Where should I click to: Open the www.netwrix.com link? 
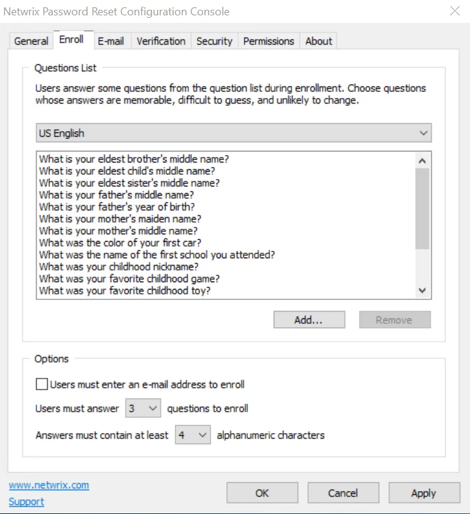[x=49, y=485]
